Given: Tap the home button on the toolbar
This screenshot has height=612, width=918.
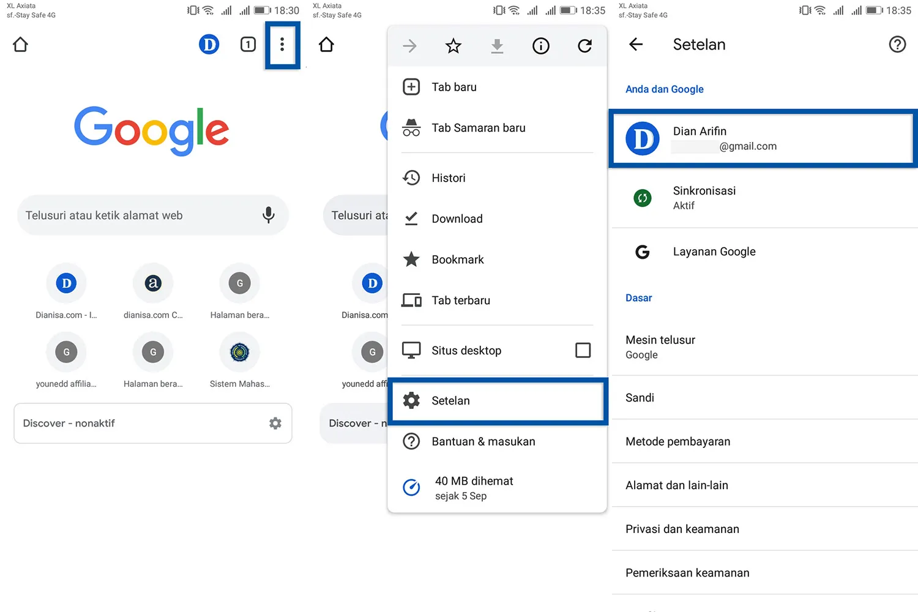Looking at the screenshot, I should pos(20,45).
